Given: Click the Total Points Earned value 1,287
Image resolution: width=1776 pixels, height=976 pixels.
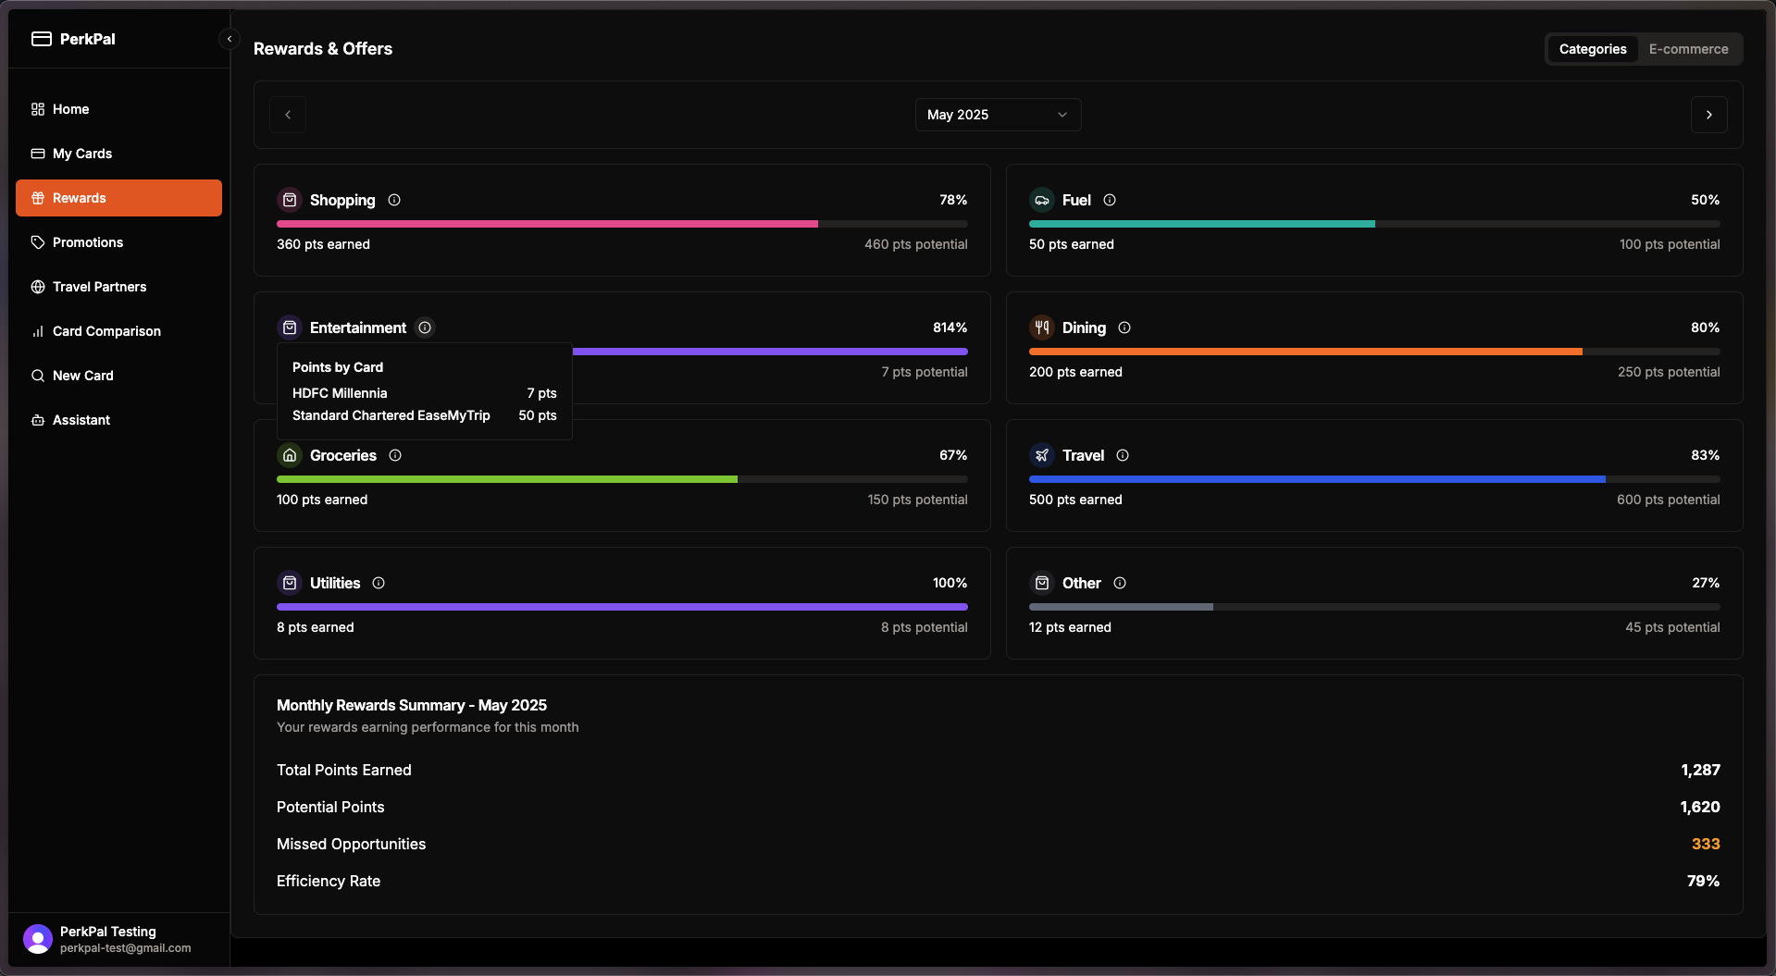Looking at the screenshot, I should [1700, 770].
